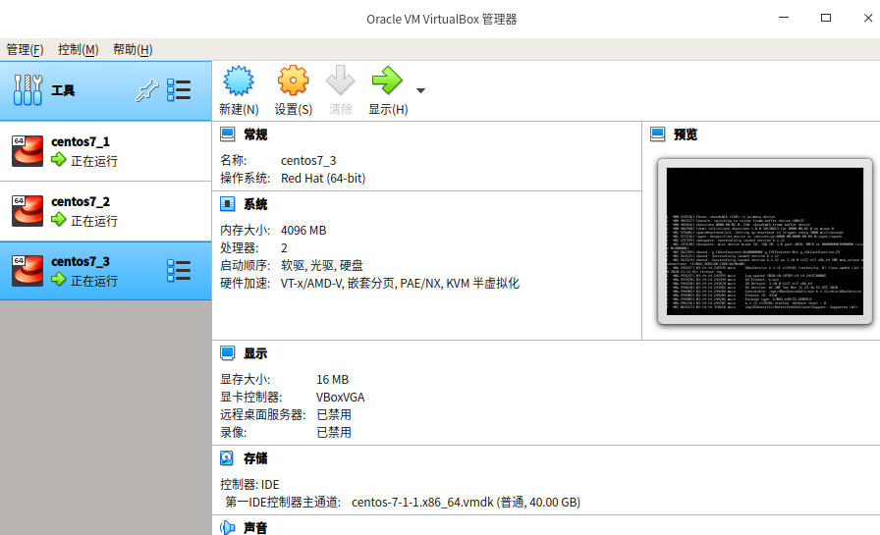Minimize the VirtualBox manager window
Screen dimensions: 880x535
[784, 18]
